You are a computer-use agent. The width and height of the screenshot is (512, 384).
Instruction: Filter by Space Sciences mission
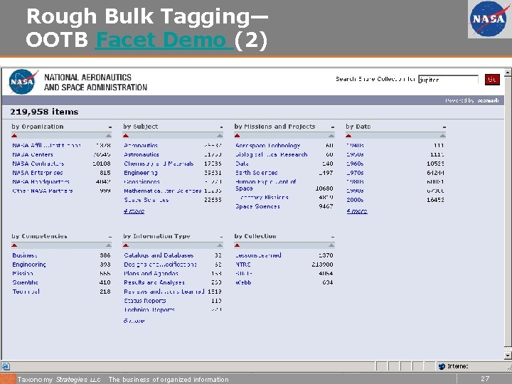257,206
